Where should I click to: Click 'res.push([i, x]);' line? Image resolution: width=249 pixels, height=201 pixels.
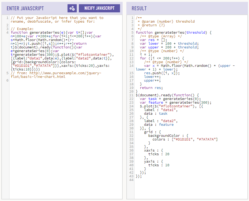[162, 73]
